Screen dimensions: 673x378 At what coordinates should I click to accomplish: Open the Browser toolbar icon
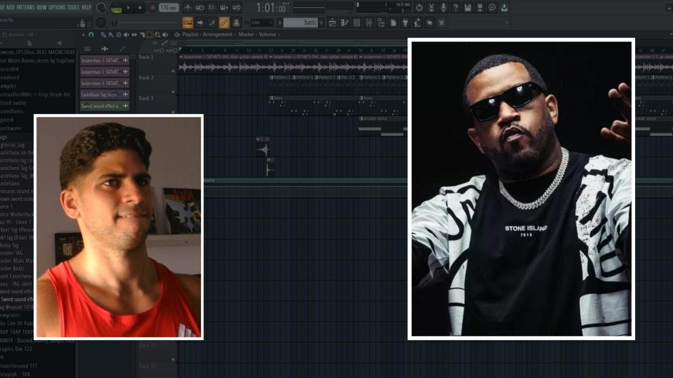pos(381,23)
